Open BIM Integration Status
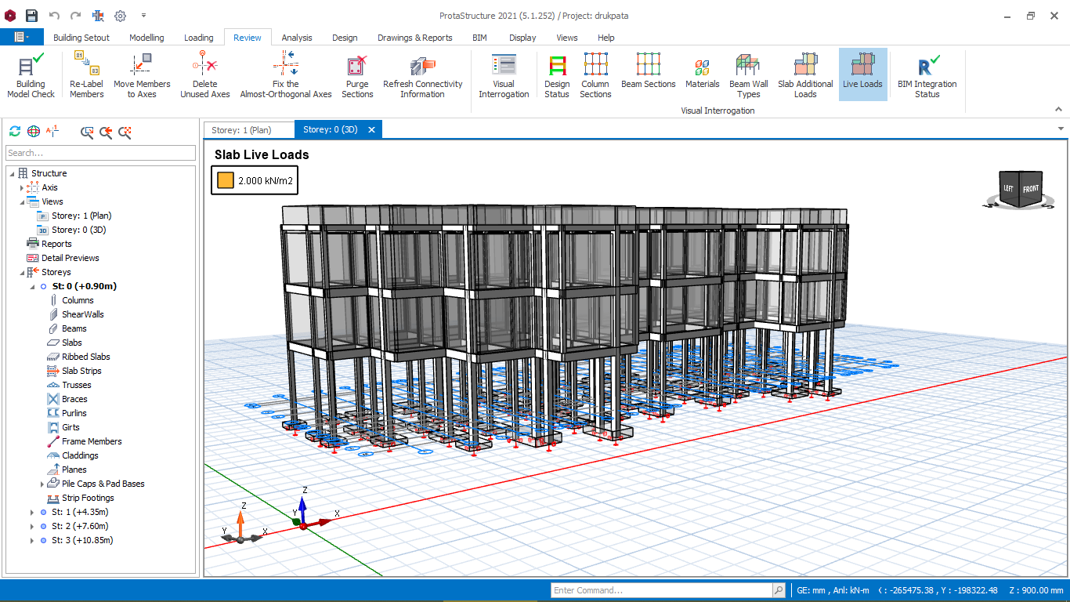Viewport: 1070px width, 602px height. pos(927,75)
